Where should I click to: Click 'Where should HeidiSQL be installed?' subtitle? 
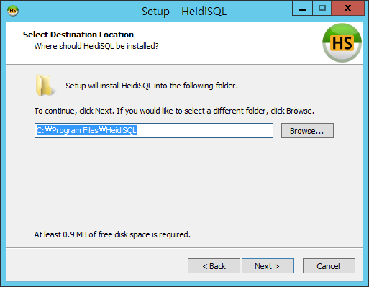pos(96,46)
